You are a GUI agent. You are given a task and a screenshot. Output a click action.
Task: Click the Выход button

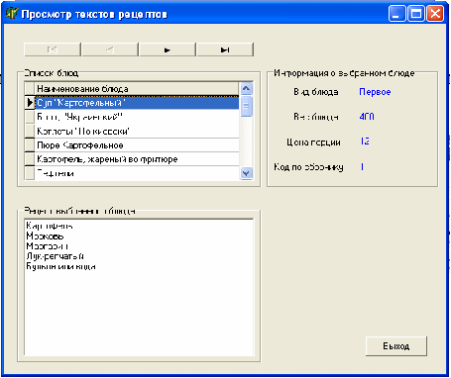coord(396,346)
